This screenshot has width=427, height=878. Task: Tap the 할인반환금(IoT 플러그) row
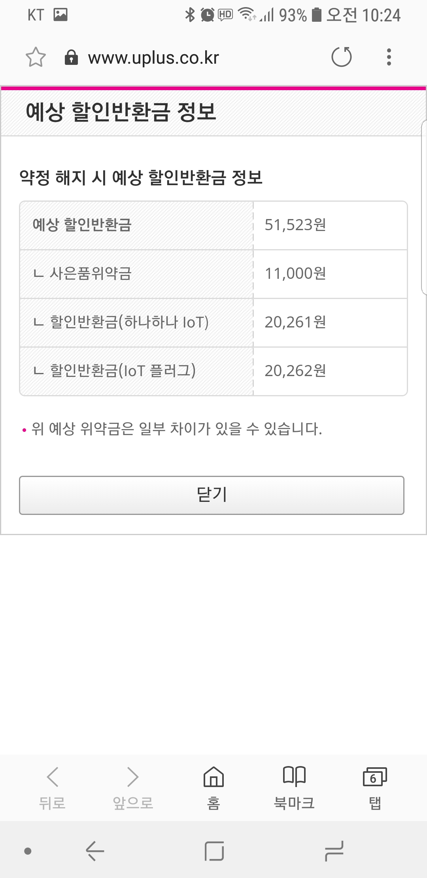(x=213, y=371)
